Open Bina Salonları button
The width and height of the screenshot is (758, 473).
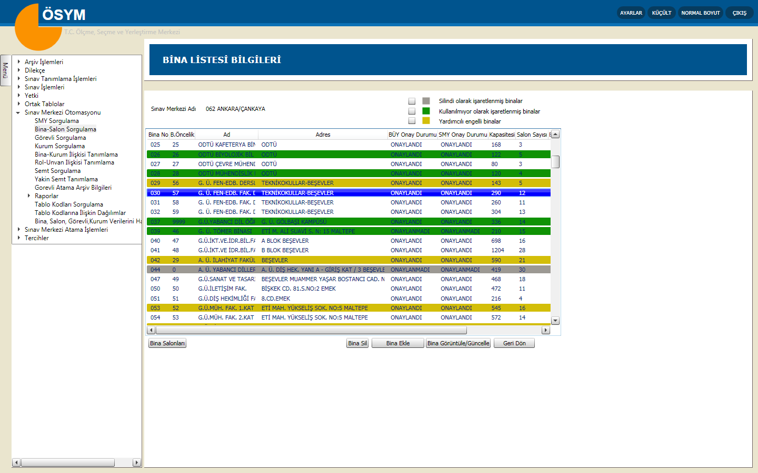[167, 343]
